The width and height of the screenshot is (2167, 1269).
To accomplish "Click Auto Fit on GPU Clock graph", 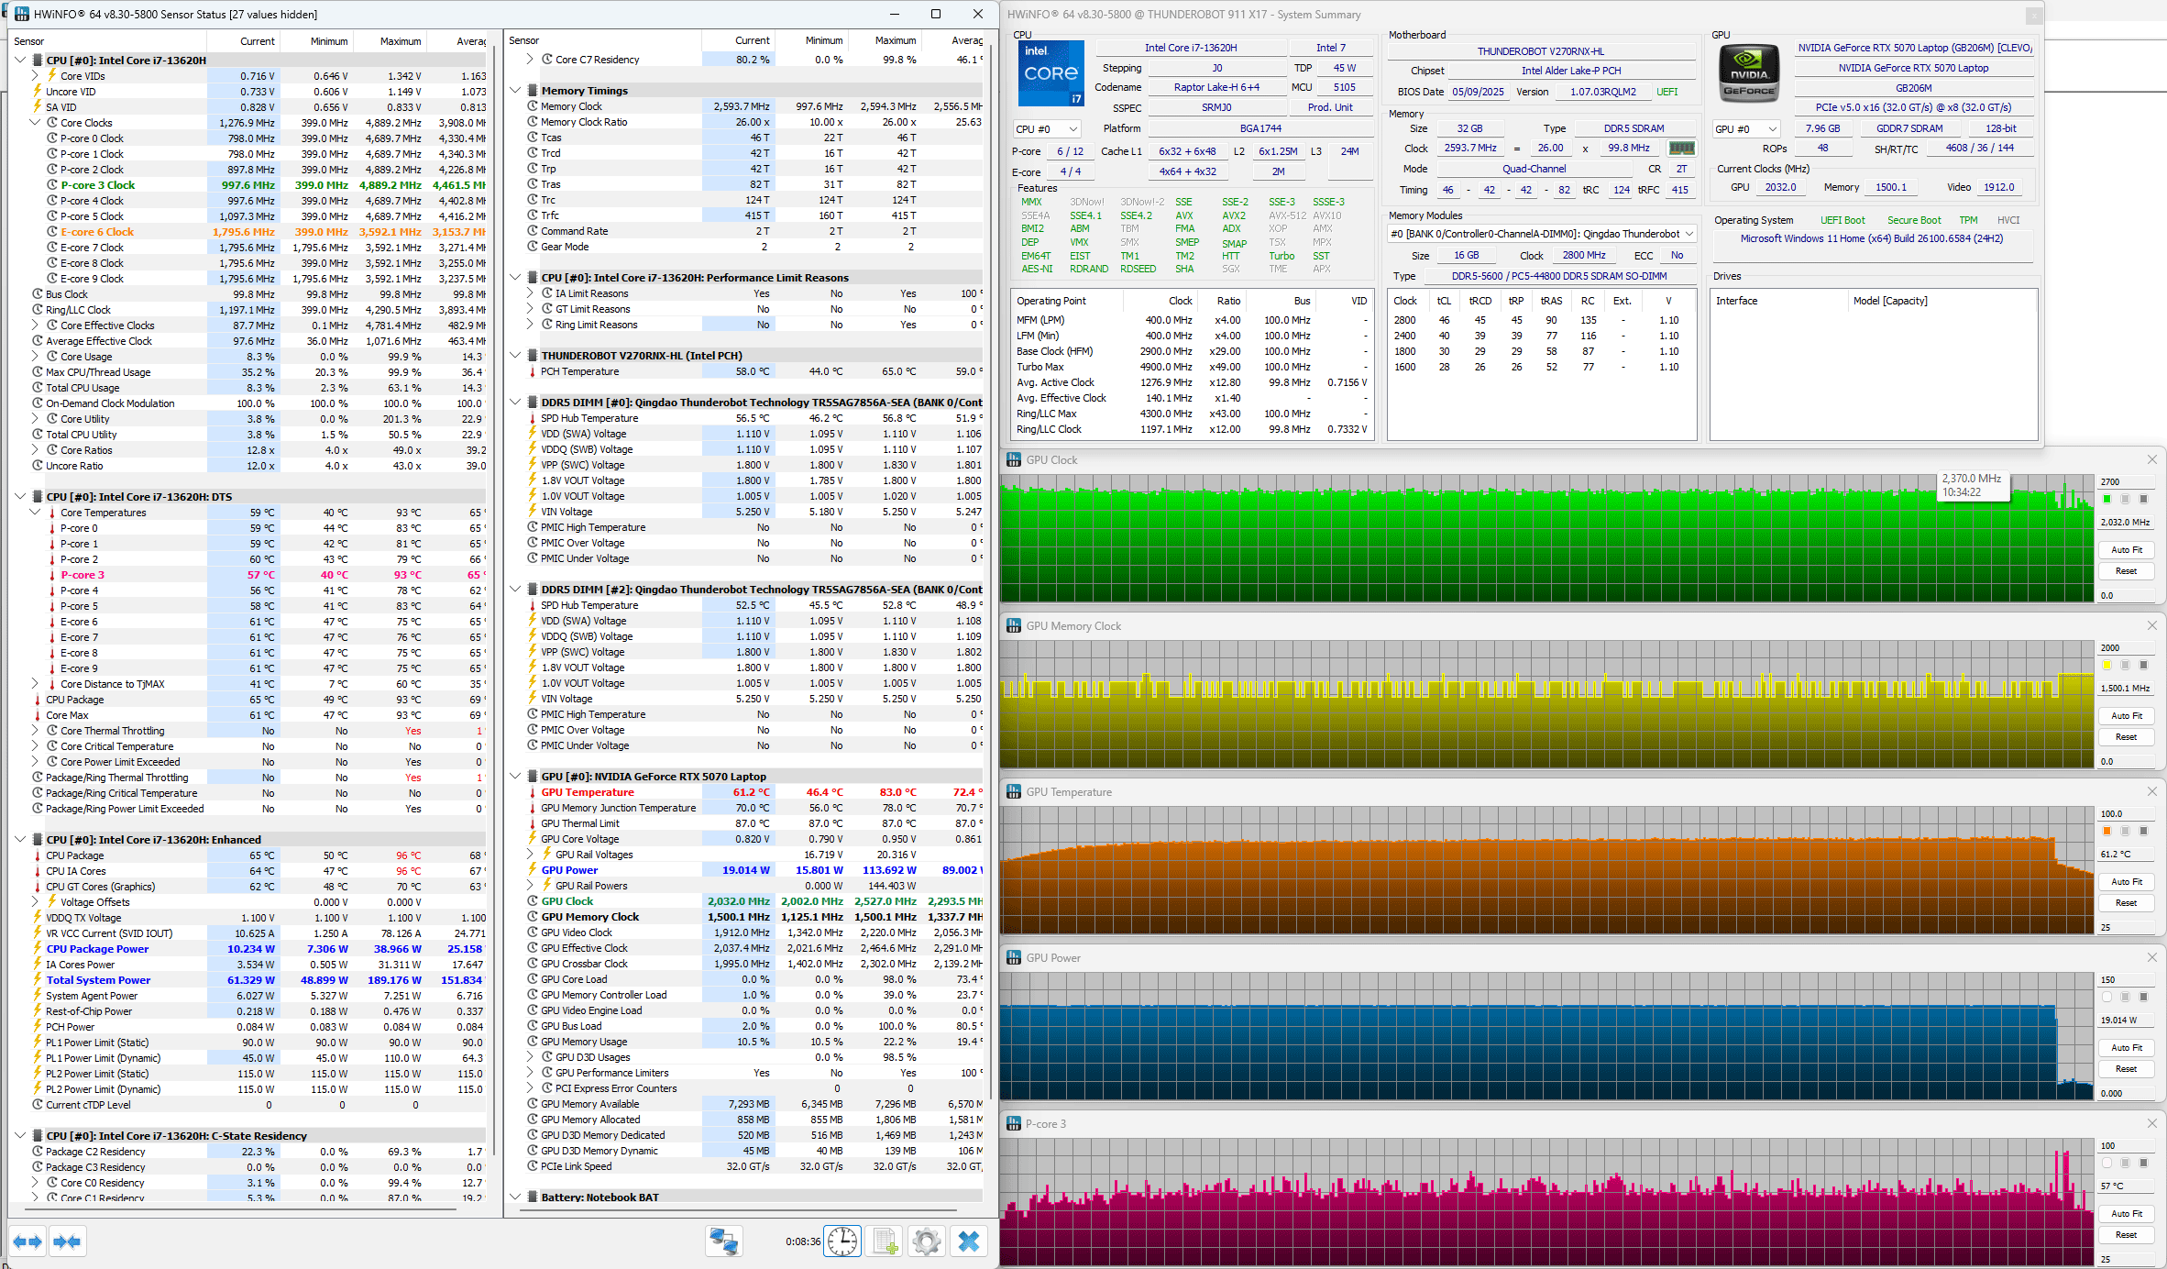I will coord(2126,550).
